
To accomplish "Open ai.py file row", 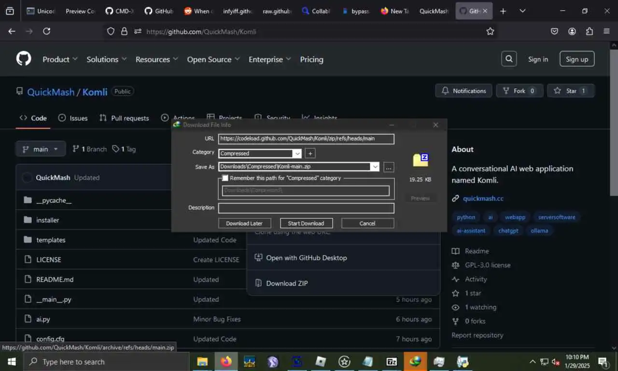I will (x=227, y=319).
